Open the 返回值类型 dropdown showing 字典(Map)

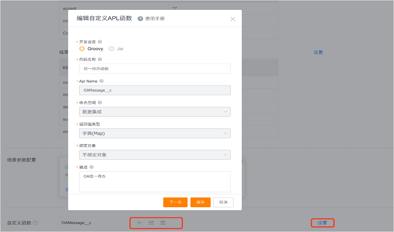point(155,133)
